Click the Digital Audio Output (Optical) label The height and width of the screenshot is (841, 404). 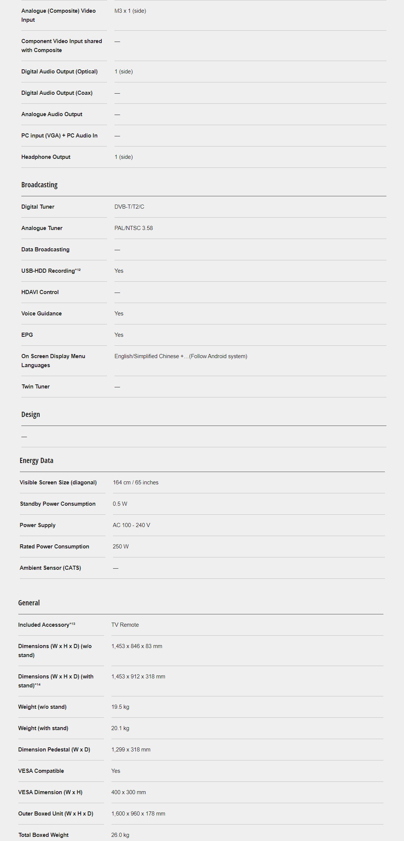tap(59, 72)
